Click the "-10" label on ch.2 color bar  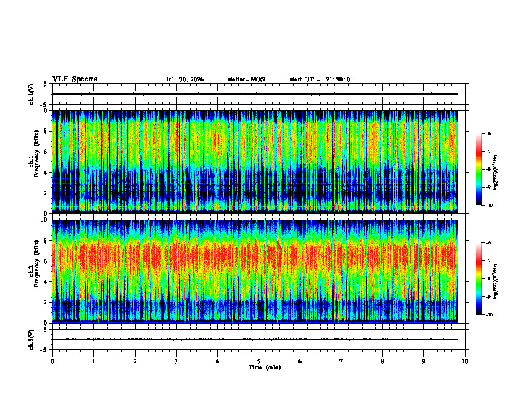[x=490, y=315]
